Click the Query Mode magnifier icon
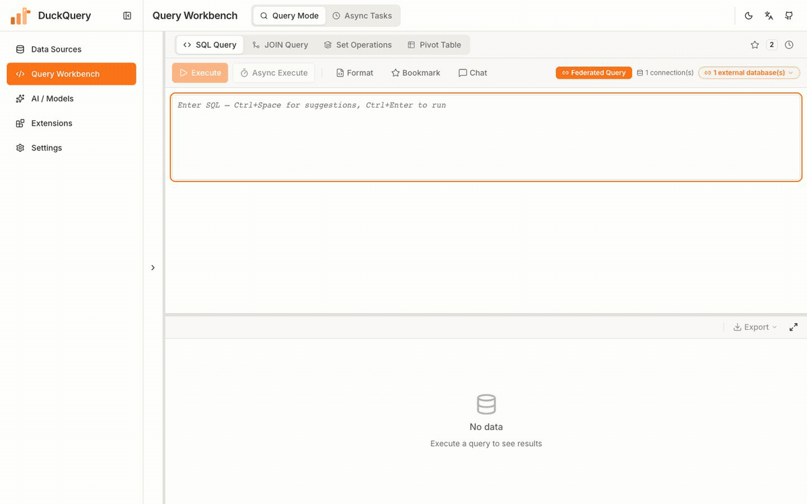 264,15
